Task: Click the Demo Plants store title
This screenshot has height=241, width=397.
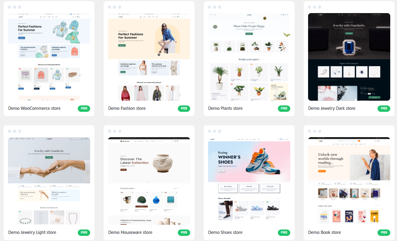Action: coord(225,108)
